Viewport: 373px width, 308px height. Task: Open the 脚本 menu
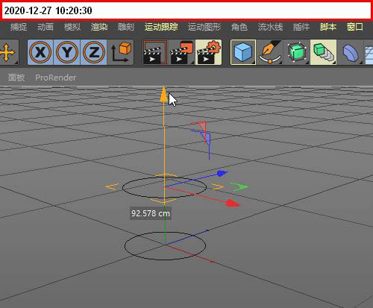[x=328, y=27]
